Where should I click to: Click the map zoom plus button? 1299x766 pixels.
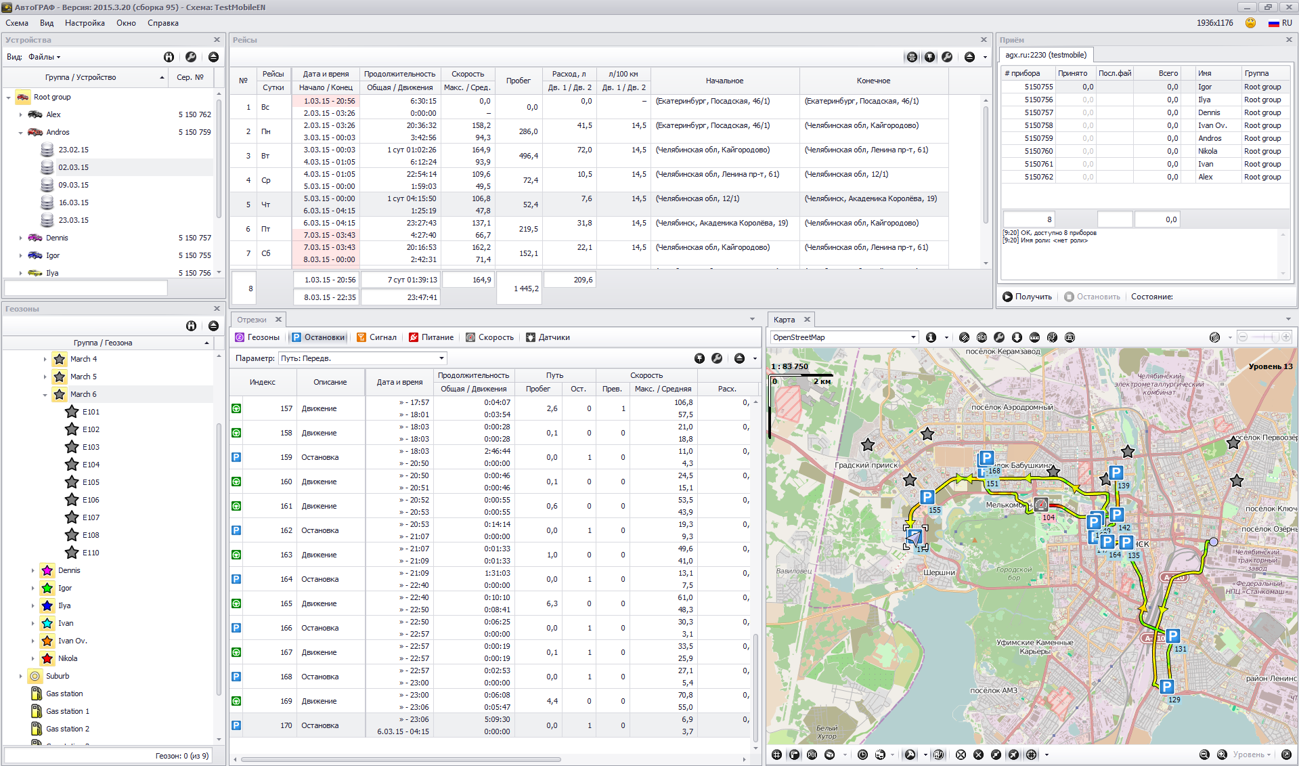tap(1286, 337)
